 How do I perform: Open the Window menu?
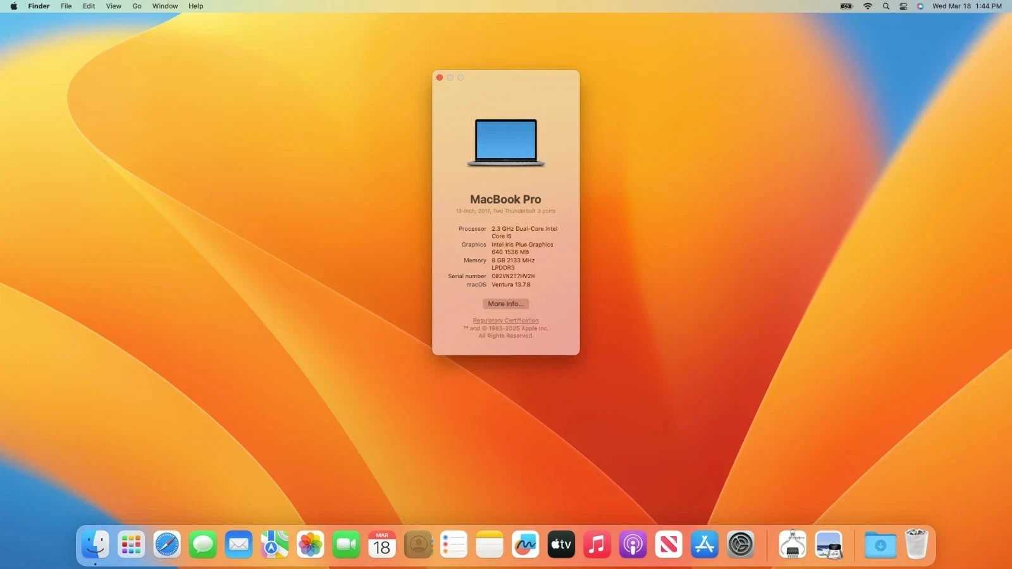click(x=165, y=6)
